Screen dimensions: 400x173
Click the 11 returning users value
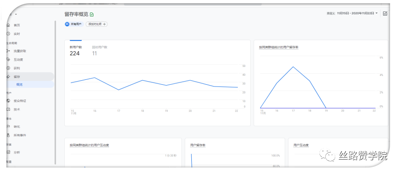coord(94,54)
